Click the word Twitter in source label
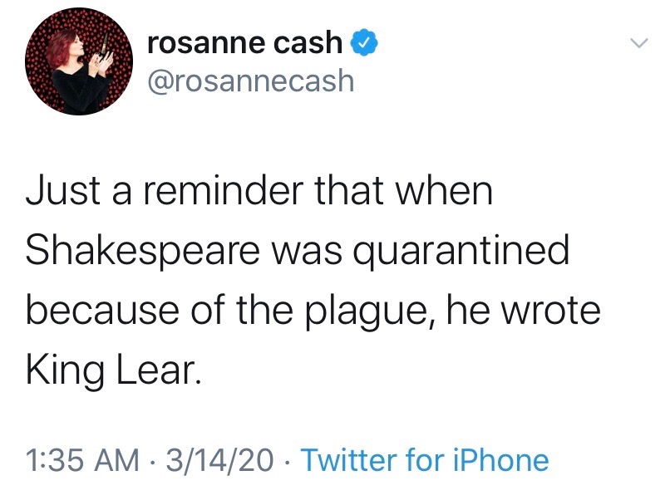670x500 pixels. 349,459
